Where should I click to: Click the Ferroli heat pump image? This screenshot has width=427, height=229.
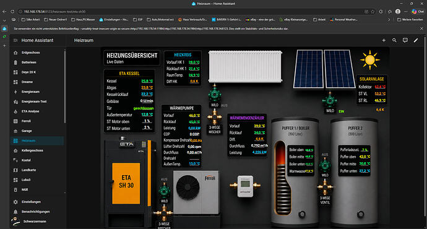(x=196, y=192)
